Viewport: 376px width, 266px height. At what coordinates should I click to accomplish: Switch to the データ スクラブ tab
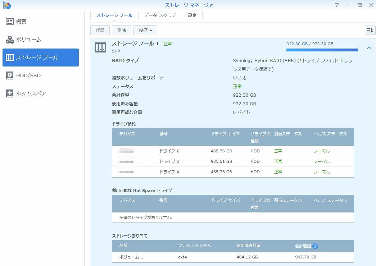click(x=160, y=15)
